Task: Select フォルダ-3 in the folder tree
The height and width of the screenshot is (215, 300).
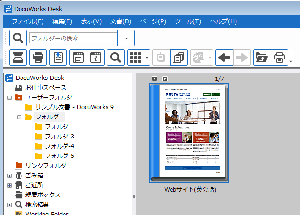Action: pyautogui.click(x=59, y=137)
